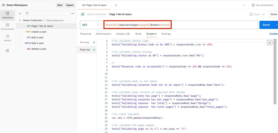Click the Share button
278x133 pixels.
[x=273, y=14]
